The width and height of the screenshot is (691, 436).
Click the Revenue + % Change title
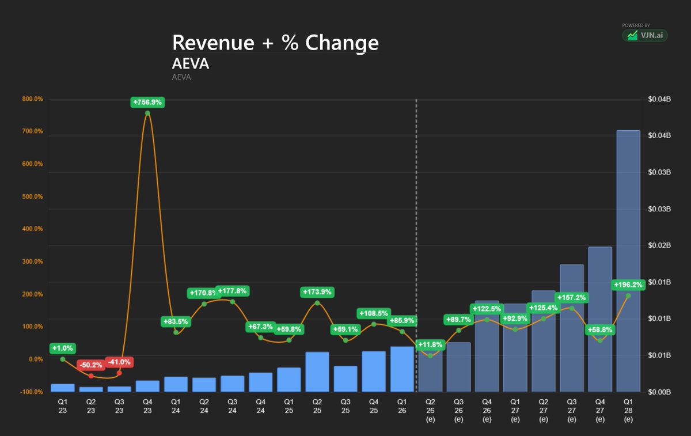(275, 43)
